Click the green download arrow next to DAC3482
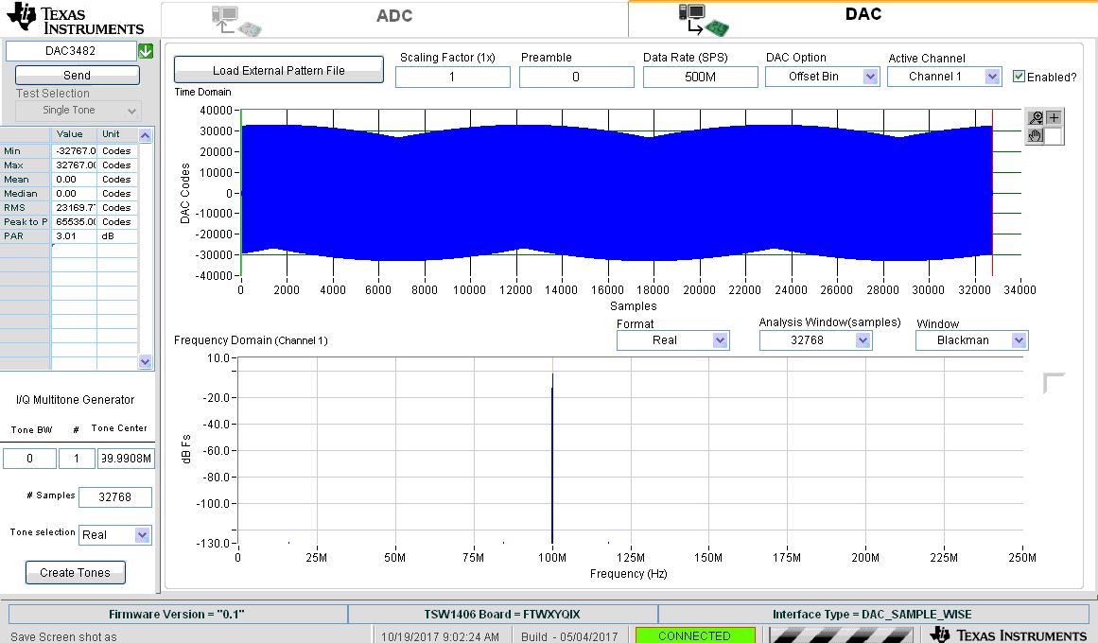Viewport: 1098px width, 643px height. (146, 50)
